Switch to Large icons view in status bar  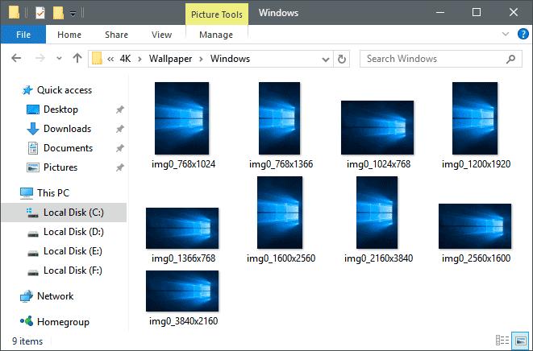(520, 341)
